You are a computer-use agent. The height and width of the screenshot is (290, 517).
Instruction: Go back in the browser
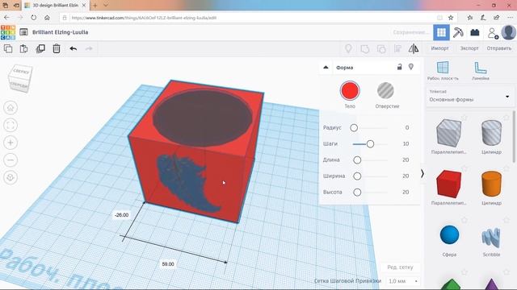[x=6, y=18]
